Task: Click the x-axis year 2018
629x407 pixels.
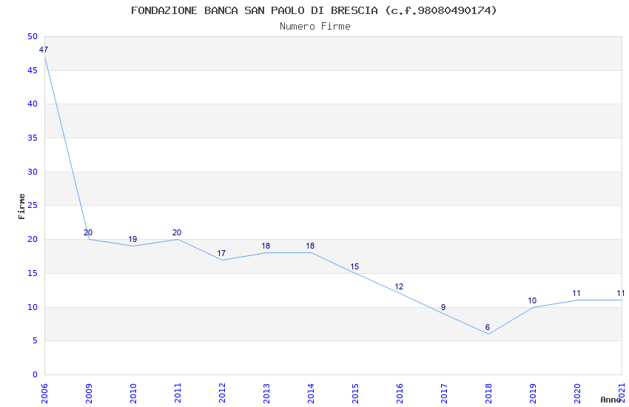Action: pyautogui.click(x=488, y=393)
